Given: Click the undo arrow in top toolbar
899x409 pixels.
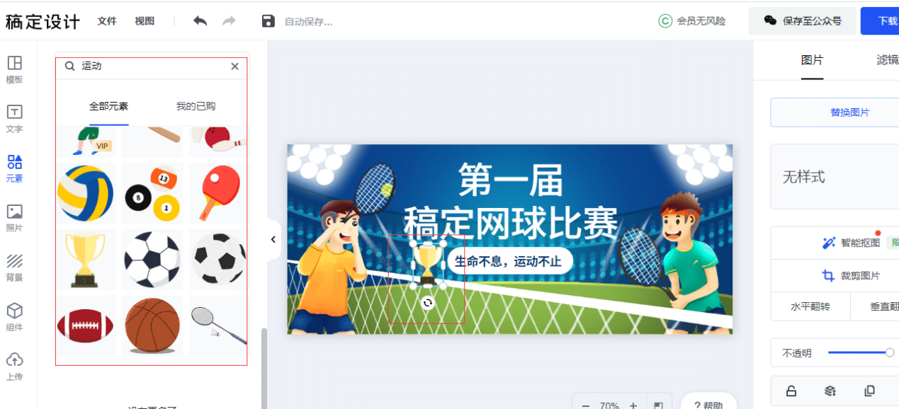Looking at the screenshot, I should point(200,21).
